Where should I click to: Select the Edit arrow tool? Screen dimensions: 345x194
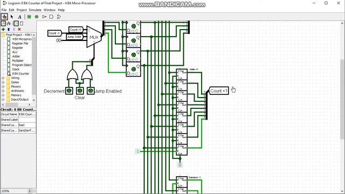pyautogui.click(x=12, y=17)
